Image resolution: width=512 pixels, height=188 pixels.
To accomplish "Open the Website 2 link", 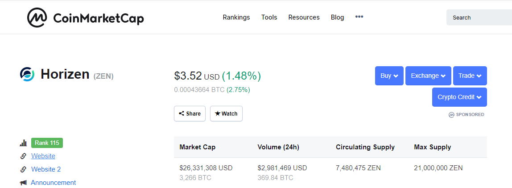I will (x=46, y=169).
